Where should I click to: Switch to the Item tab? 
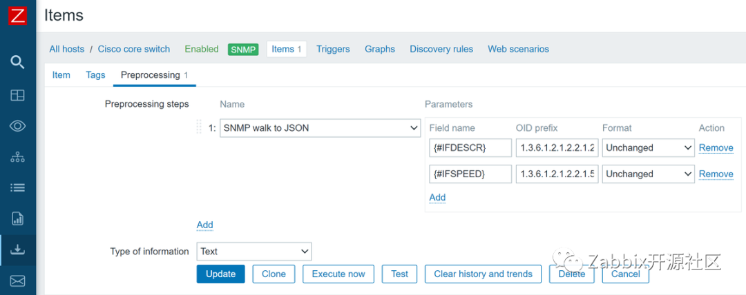tap(61, 74)
